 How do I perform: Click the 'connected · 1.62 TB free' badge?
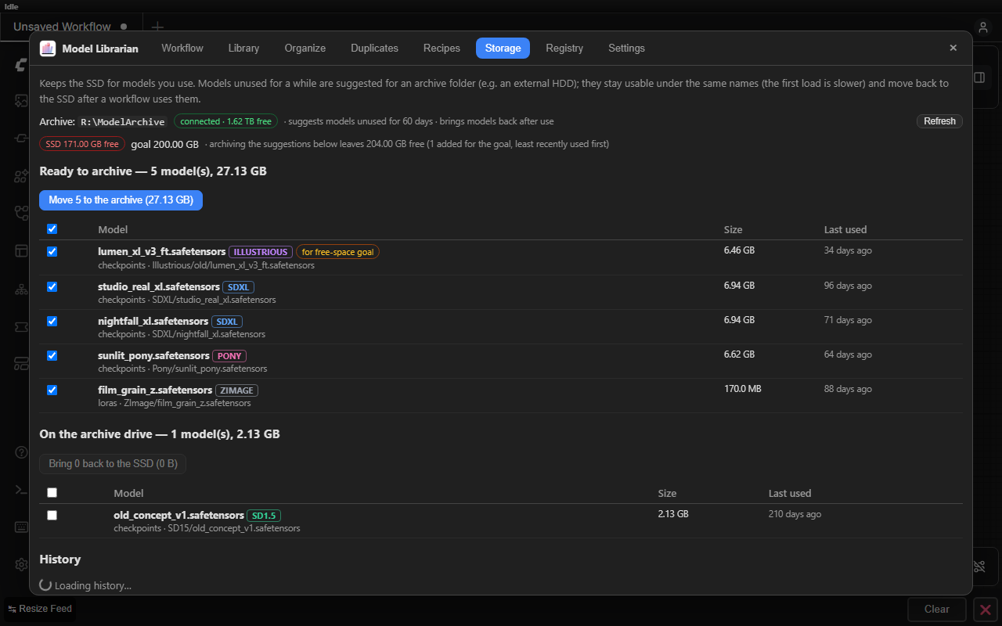[225, 121]
